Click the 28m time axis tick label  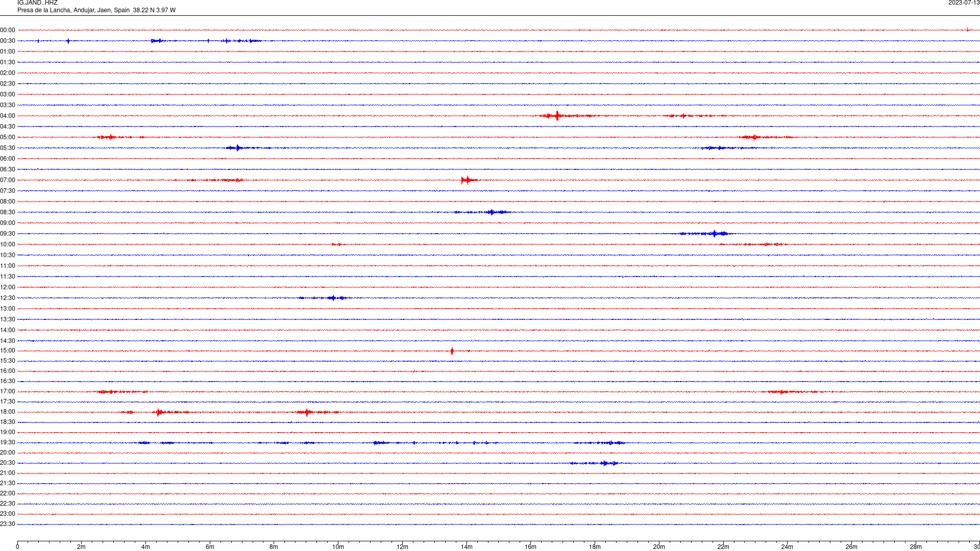pyautogui.click(x=916, y=547)
